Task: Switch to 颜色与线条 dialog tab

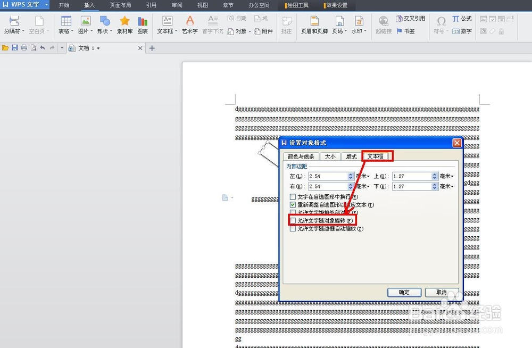Action: [301, 156]
